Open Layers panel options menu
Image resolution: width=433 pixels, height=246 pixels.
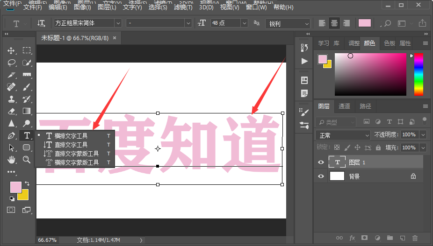pyautogui.click(x=425, y=106)
